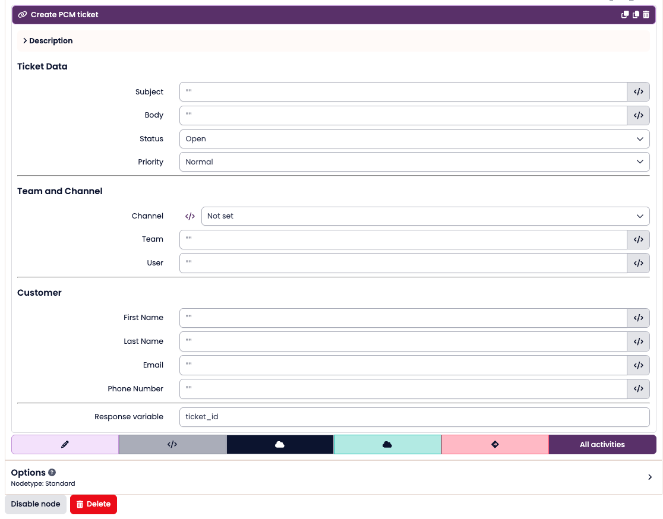Viewport: 663px width, 519px height.
Task: Click the Disable node button
Action: click(x=36, y=504)
